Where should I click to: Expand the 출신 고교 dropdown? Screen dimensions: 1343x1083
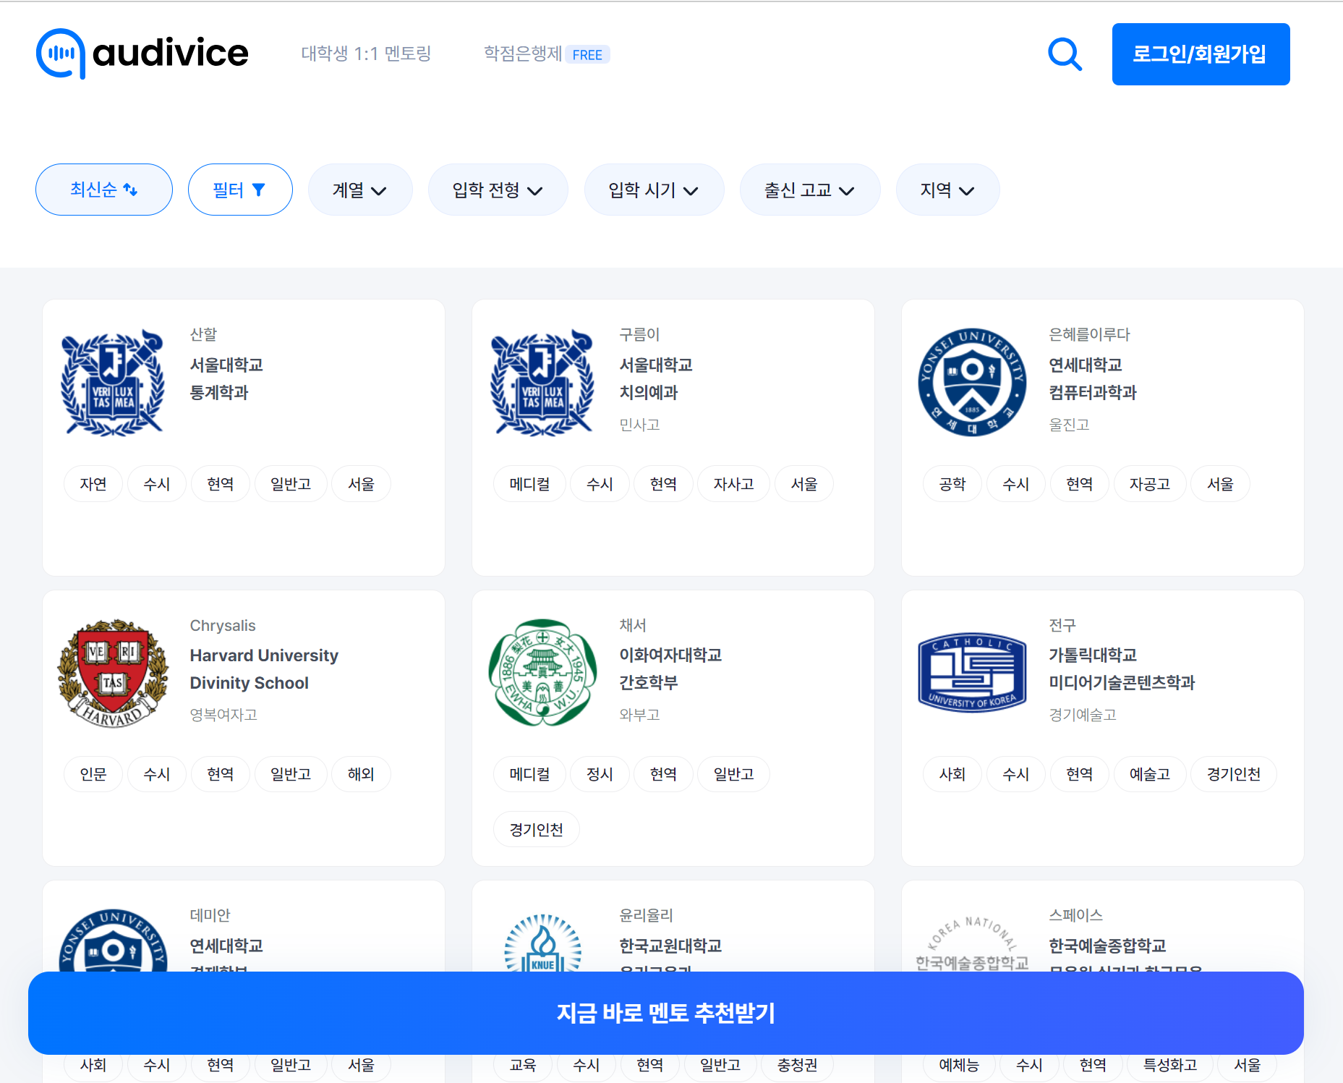pos(810,190)
